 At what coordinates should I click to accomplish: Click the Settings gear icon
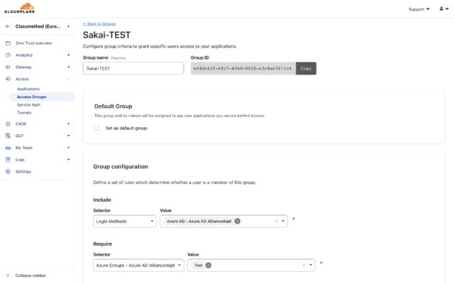coord(8,172)
